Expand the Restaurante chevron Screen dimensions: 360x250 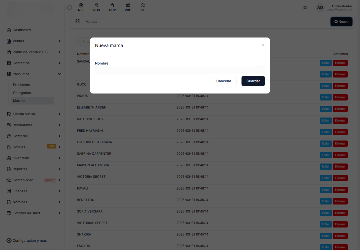pyautogui.click(x=59, y=125)
